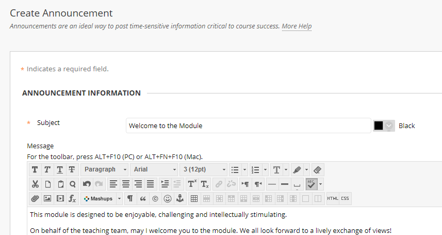Open the CSS editor
Image resolution: width=442 pixels, height=235 pixels.
pyautogui.click(x=345, y=198)
